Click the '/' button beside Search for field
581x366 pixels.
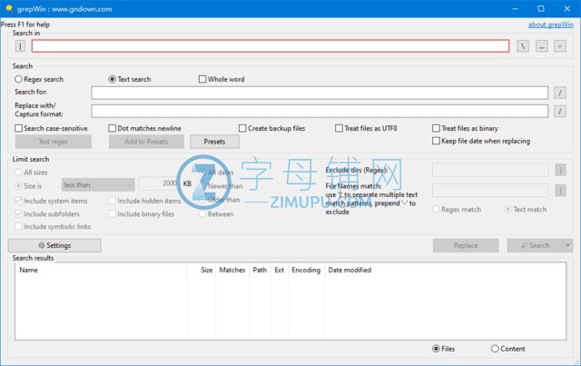point(560,93)
